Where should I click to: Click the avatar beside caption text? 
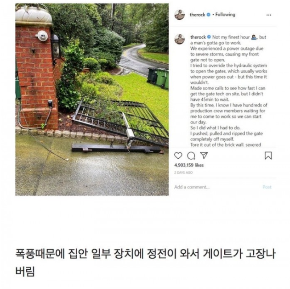(x=179, y=39)
